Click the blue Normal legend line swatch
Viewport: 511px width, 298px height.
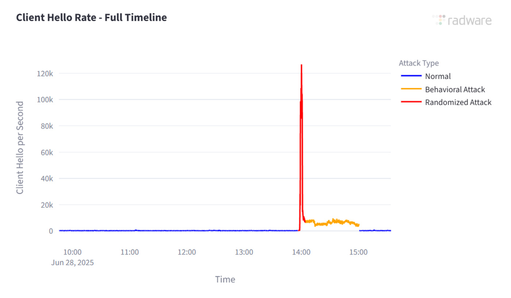411,76
